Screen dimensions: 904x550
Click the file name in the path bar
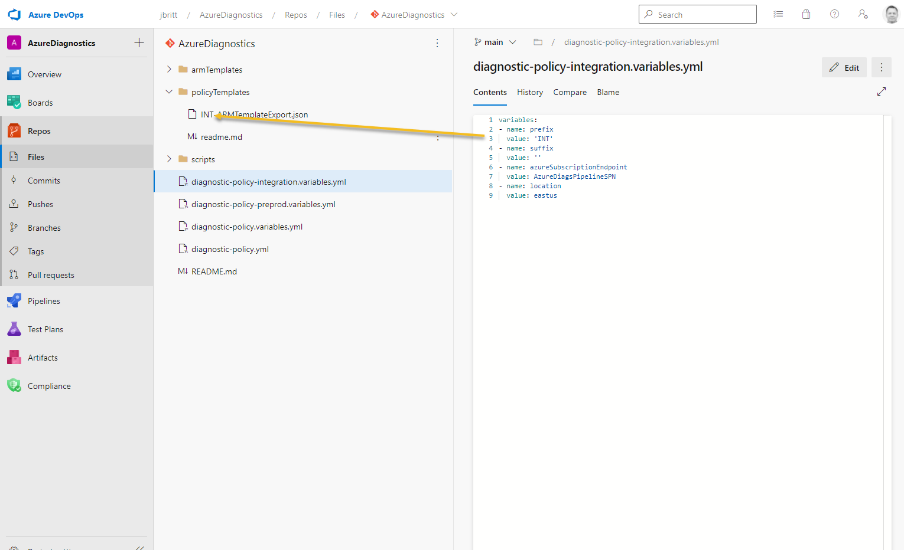641,42
